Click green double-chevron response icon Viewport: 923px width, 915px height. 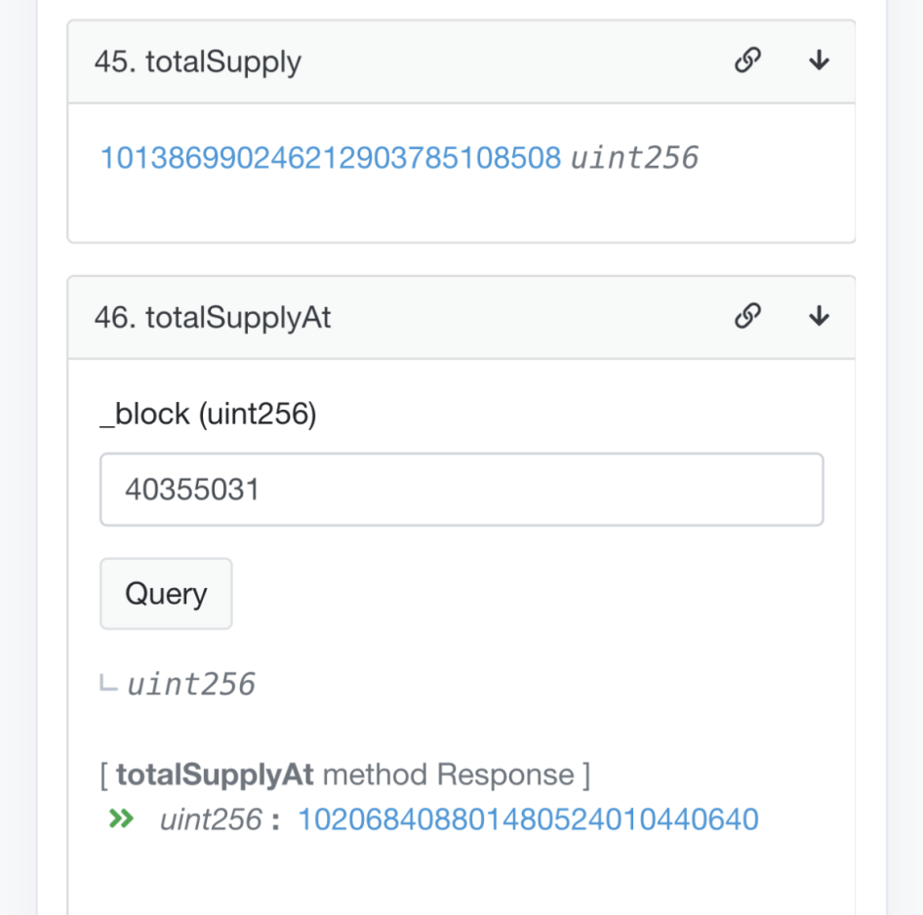pyautogui.click(x=122, y=819)
